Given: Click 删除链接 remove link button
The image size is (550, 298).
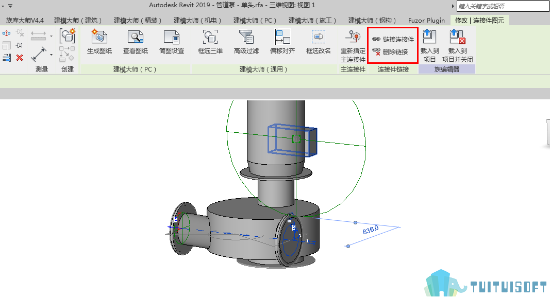Looking at the screenshot, I should click(390, 52).
